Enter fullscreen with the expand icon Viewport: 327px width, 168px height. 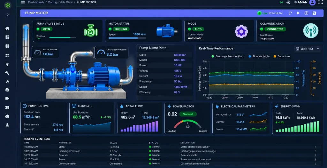[x=321, y=2]
